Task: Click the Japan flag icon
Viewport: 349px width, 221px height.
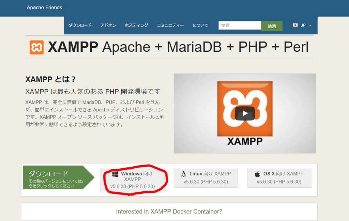Action: [x=295, y=25]
